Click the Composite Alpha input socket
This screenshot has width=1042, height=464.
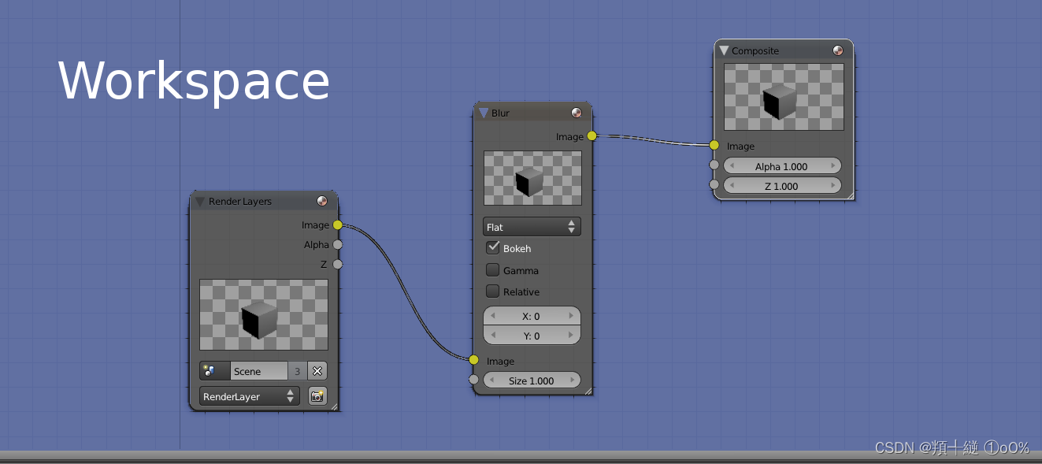coord(714,165)
